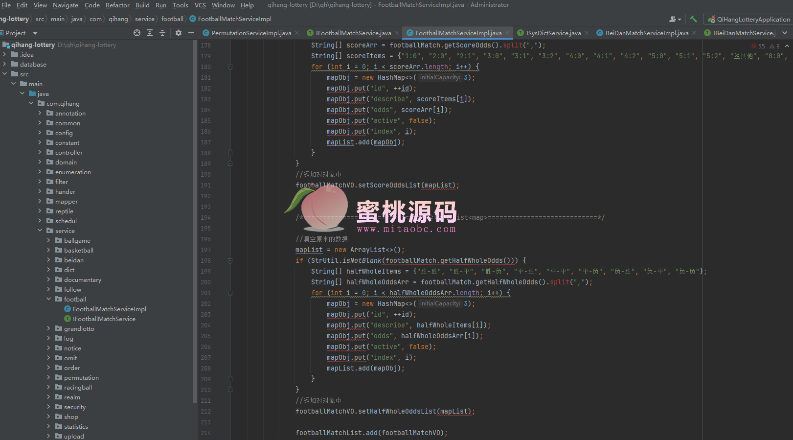Click Expand All icon in Project panel
793x440 pixels.
coord(150,33)
